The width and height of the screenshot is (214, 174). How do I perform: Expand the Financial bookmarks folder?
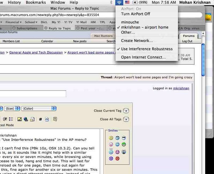coord(14,22)
